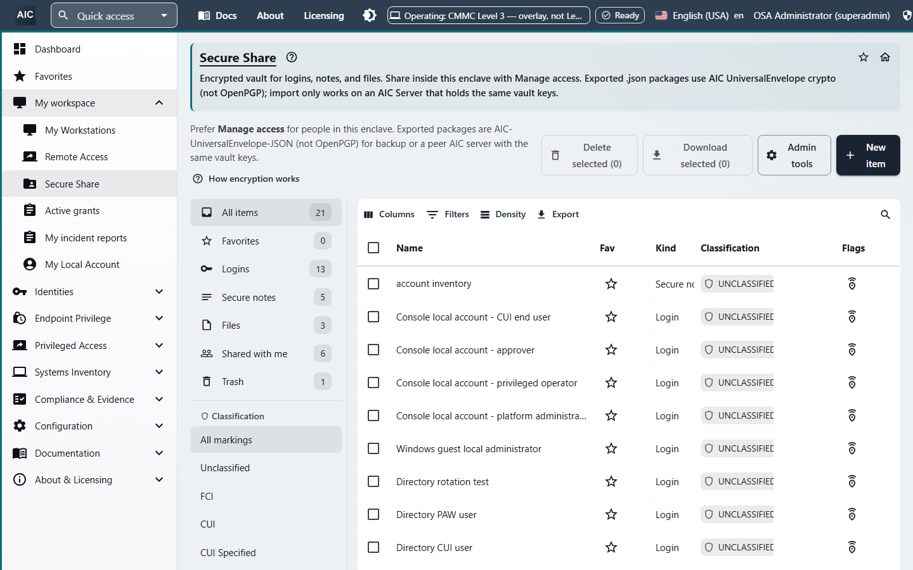Sort table by Name column header
Screen dimensions: 913x570
click(410, 248)
